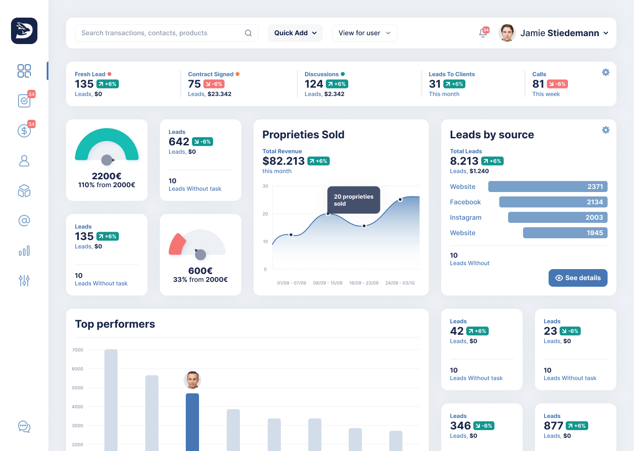Screen dimensions: 634x451
Task: Click the chart point for 24/09 - 03/10
Action: [400, 200]
